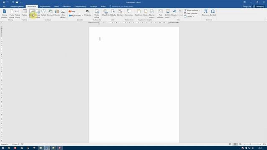
Task: Open the ribbon display options icon
Action: click(244, 2)
